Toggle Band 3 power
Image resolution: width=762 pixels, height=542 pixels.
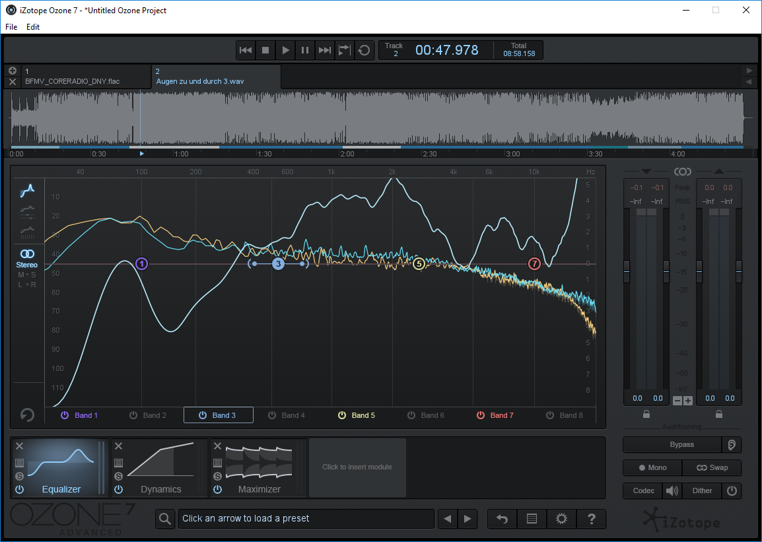(x=203, y=415)
